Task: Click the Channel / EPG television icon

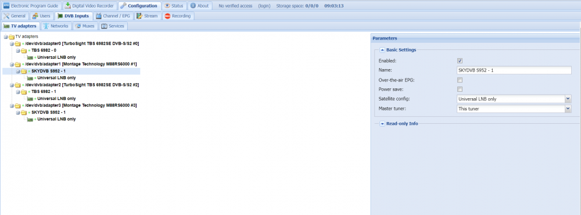Action: tap(99, 16)
